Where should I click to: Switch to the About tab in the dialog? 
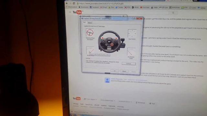coord(90,23)
